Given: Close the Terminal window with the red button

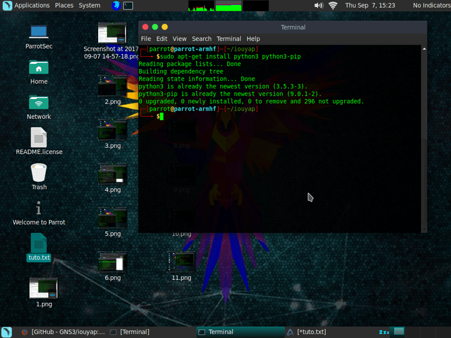Looking at the screenshot, I should tap(145, 27).
